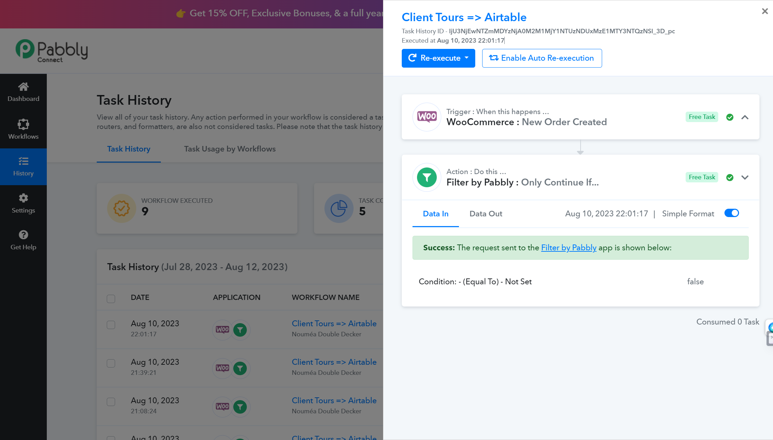
Task: Click the WooCommerce trigger app icon
Action: pos(427,117)
